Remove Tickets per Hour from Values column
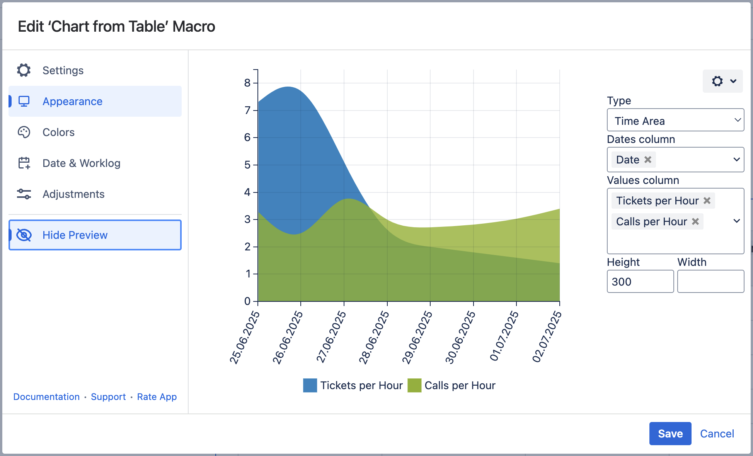This screenshot has width=753, height=456. [x=707, y=201]
